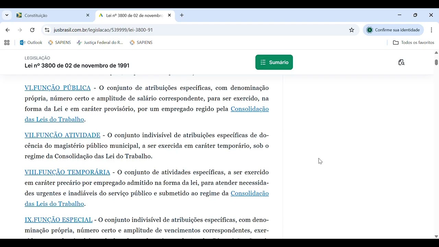Restore down the browser window

click(x=415, y=15)
